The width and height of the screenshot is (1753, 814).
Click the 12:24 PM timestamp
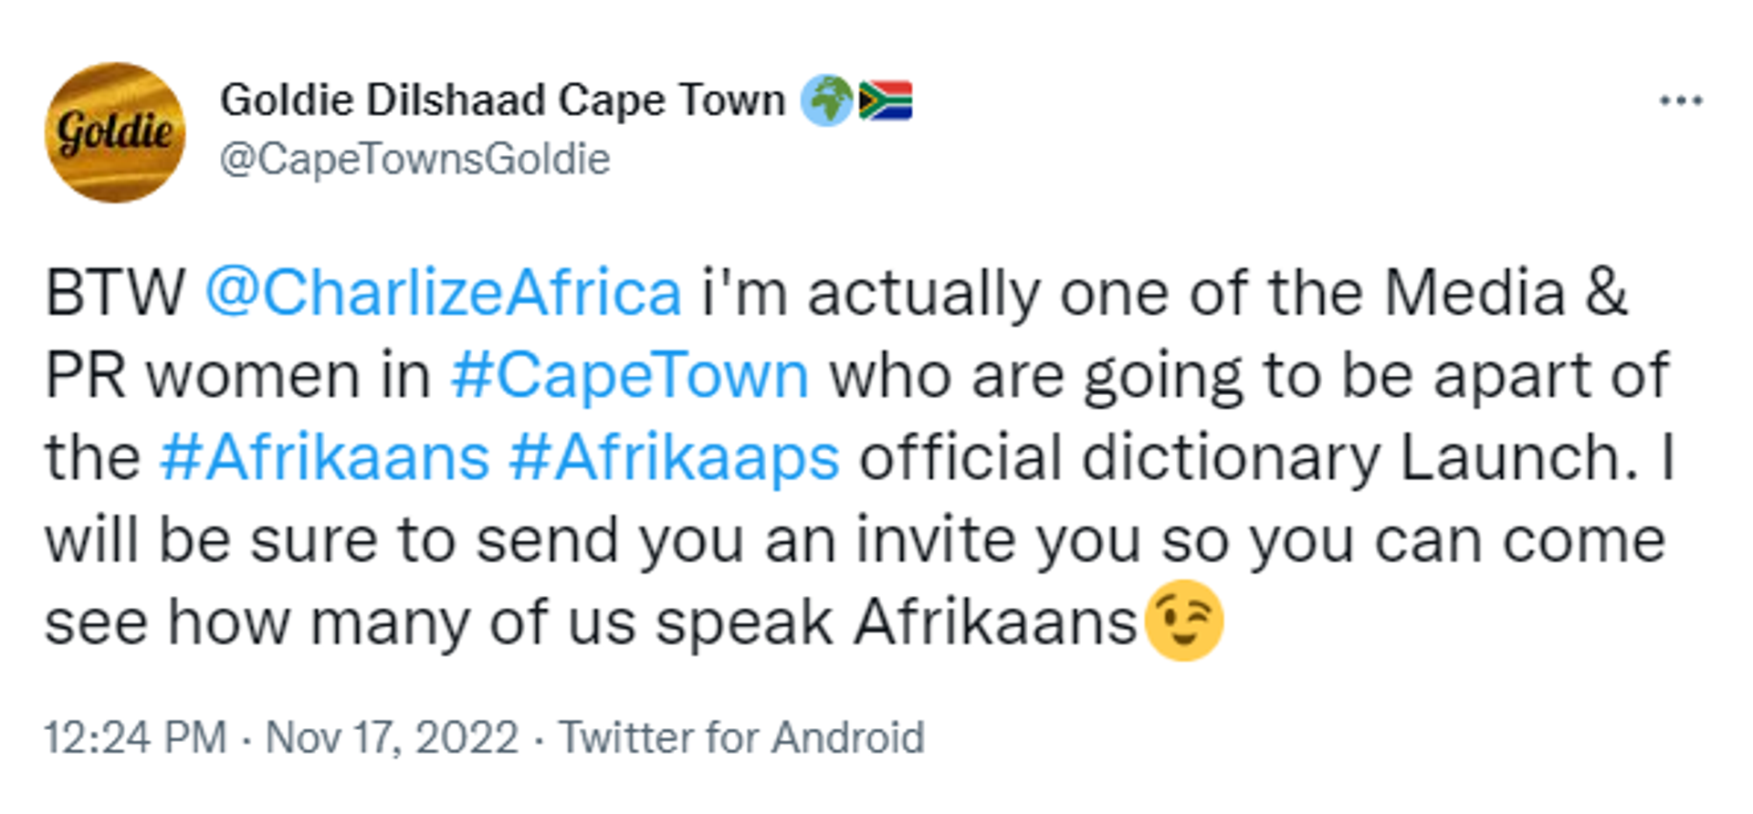click(x=135, y=737)
